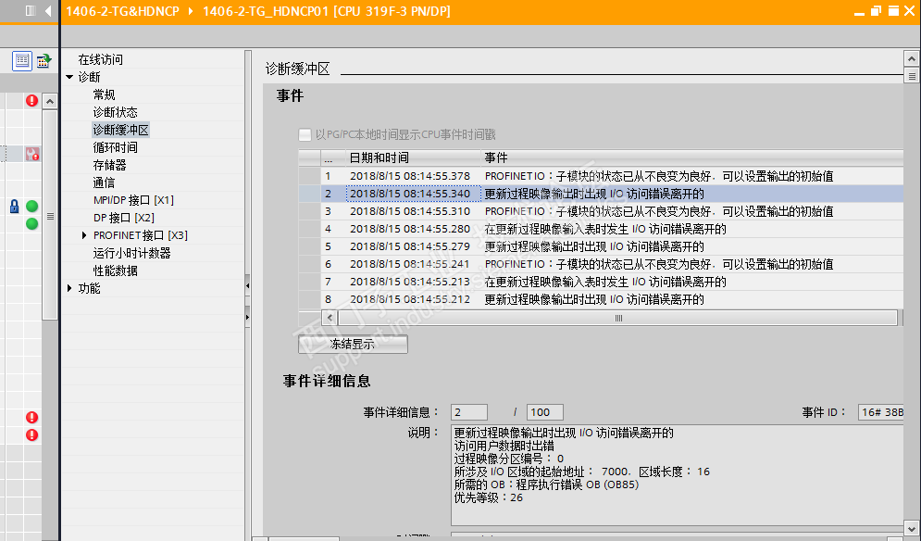Click the upper splitter arrow pointing left
The image size is (921, 541).
coord(248,286)
